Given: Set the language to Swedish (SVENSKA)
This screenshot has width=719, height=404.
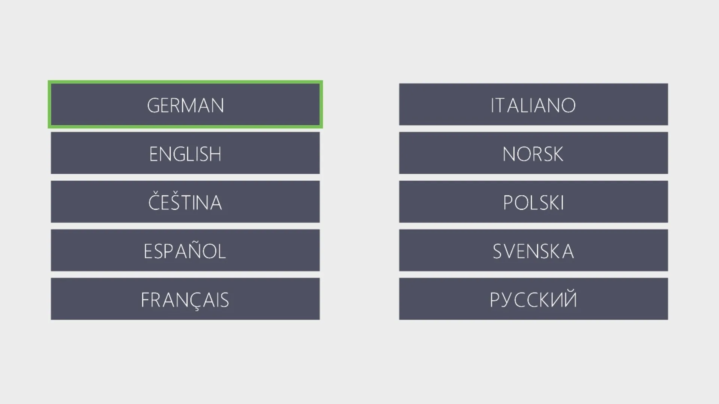Looking at the screenshot, I should [x=533, y=250].
